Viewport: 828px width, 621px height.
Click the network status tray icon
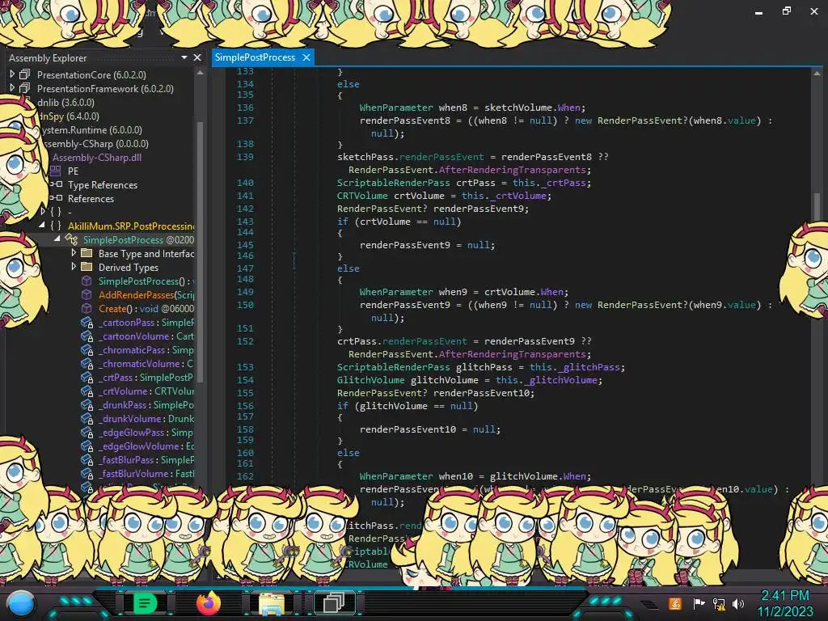(x=719, y=603)
